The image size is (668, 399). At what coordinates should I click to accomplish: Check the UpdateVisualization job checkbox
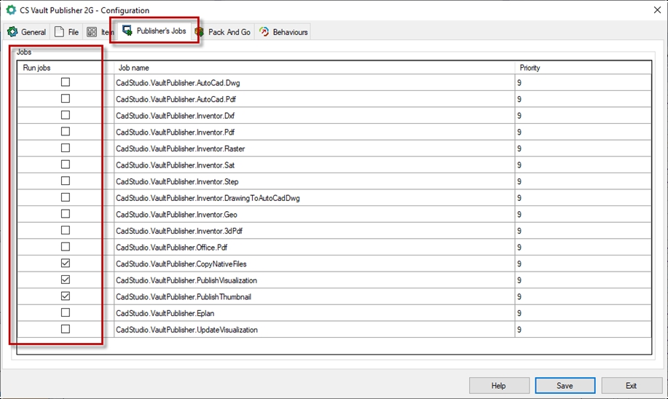[66, 329]
